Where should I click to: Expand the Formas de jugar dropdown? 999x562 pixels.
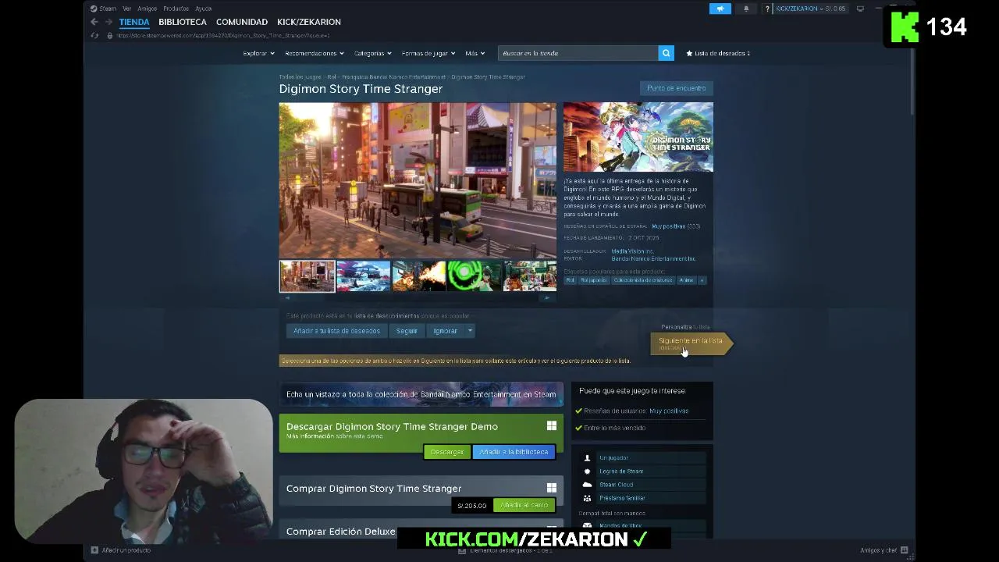click(x=428, y=53)
